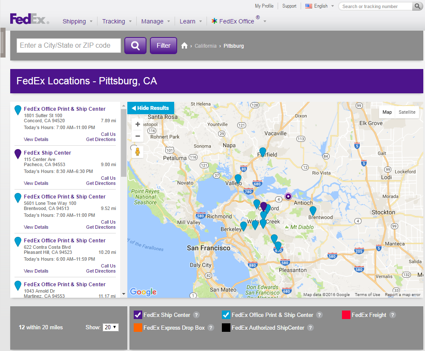Get Directions to Pacheco Ship Center
This screenshot has width=425, height=351.
click(x=101, y=183)
